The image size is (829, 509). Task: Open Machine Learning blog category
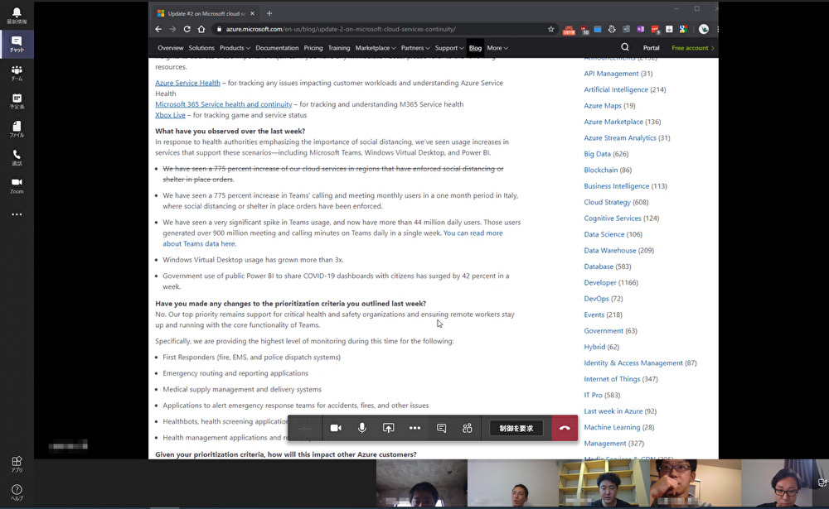coord(612,428)
